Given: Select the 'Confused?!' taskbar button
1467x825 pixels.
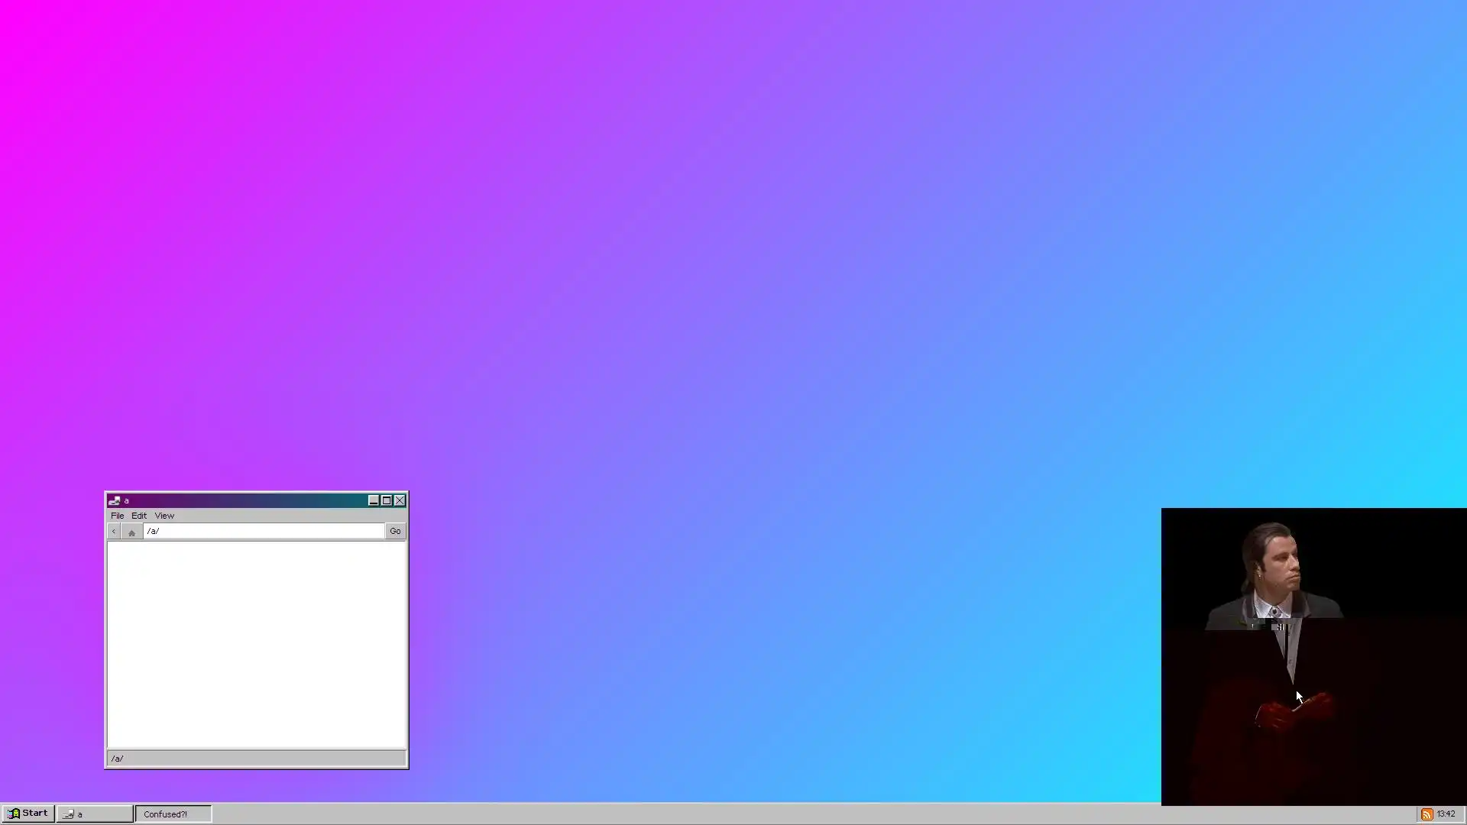Looking at the screenshot, I should click(173, 814).
